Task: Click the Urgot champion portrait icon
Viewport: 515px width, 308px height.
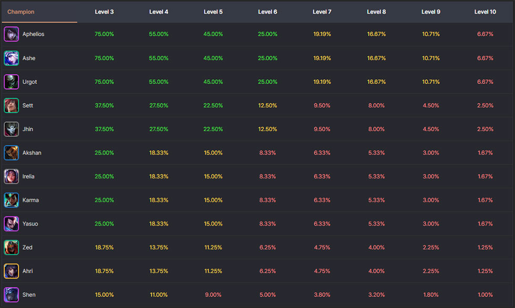Action: (x=11, y=82)
